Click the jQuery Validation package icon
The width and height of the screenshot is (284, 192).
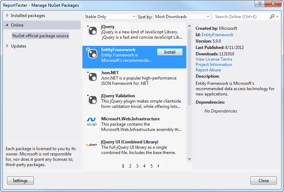(x=92, y=100)
